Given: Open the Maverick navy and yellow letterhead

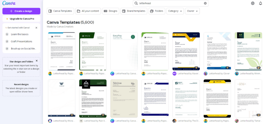Looking at the screenshot, I should click(186, 51).
